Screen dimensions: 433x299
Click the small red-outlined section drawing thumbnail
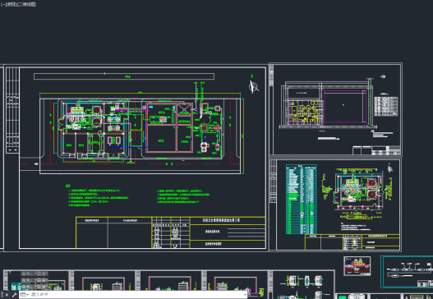click(x=357, y=266)
